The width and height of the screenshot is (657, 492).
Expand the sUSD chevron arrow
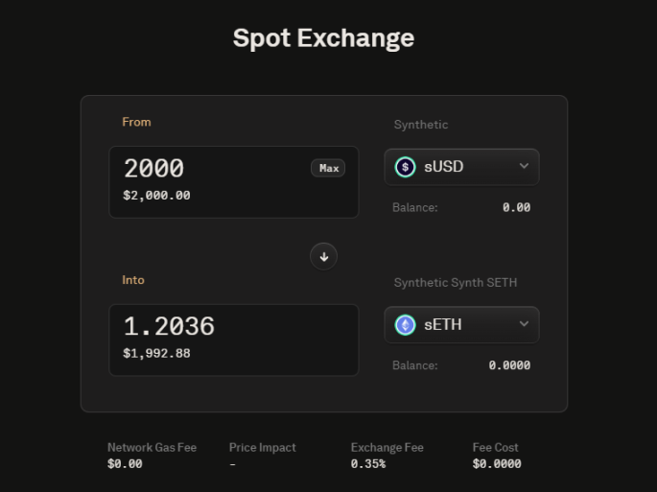click(524, 166)
